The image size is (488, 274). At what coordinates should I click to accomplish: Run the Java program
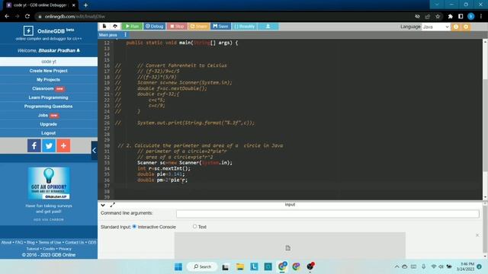pos(132,27)
